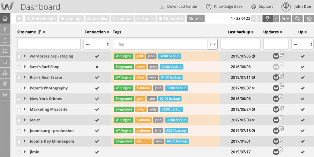The image size is (314, 157).
Task: Click gold tag on wordpress.org - staging
Action: 140,56
